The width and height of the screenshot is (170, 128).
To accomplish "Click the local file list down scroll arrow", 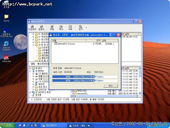I will (140, 93).
